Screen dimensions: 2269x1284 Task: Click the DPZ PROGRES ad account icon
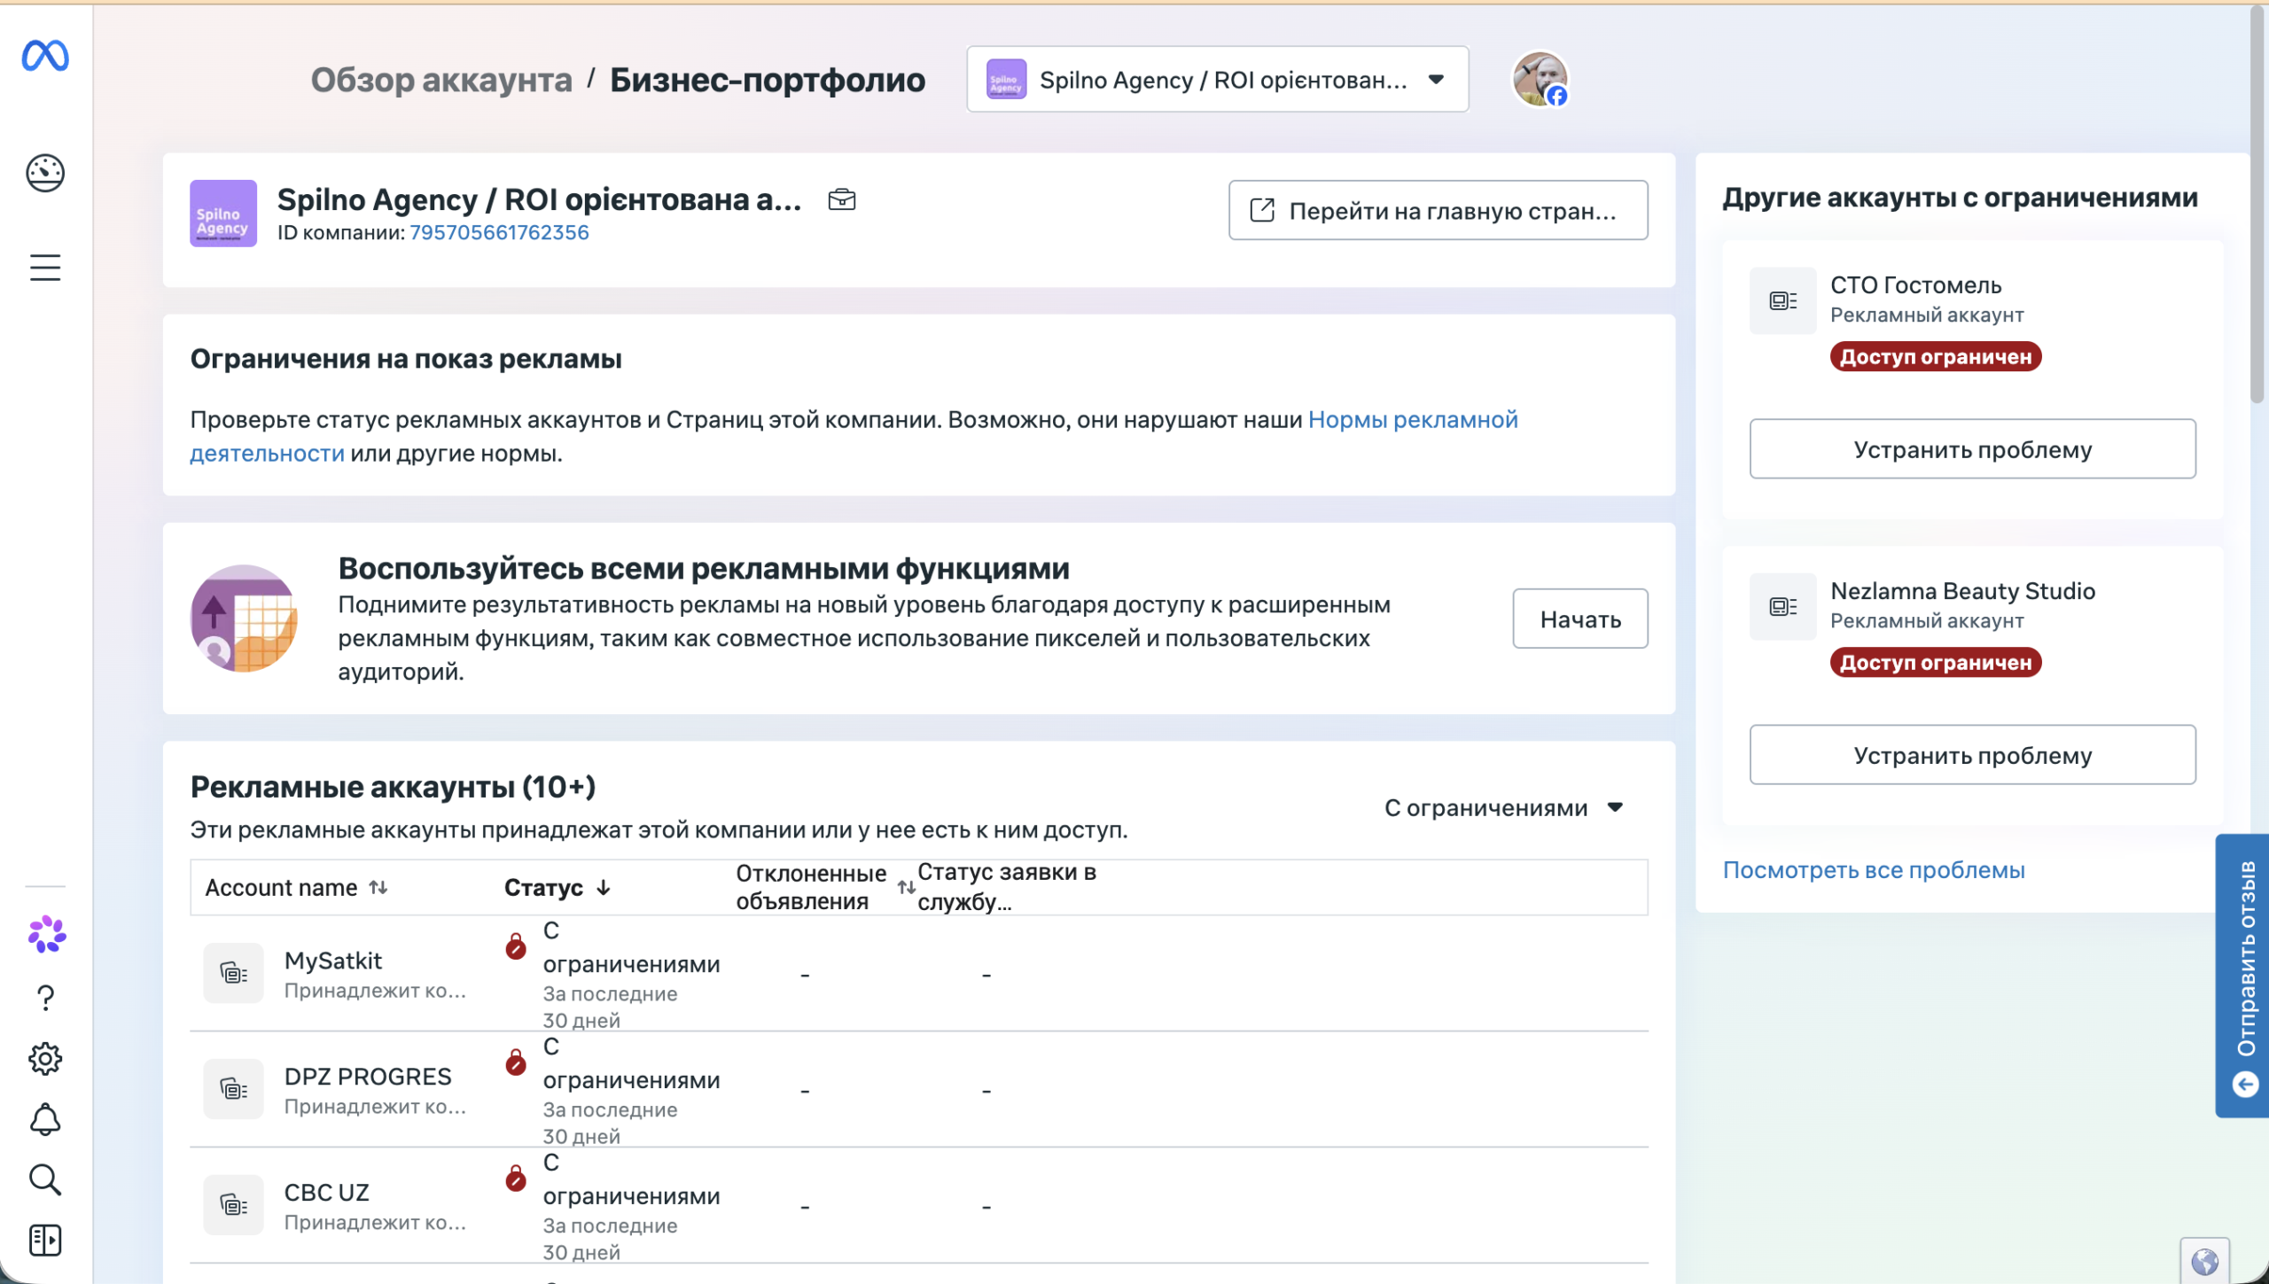pos(233,1089)
